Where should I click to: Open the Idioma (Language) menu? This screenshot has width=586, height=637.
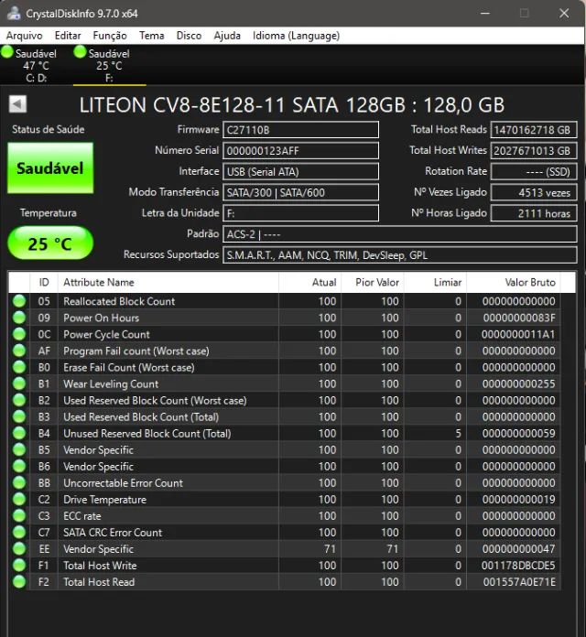tap(297, 36)
